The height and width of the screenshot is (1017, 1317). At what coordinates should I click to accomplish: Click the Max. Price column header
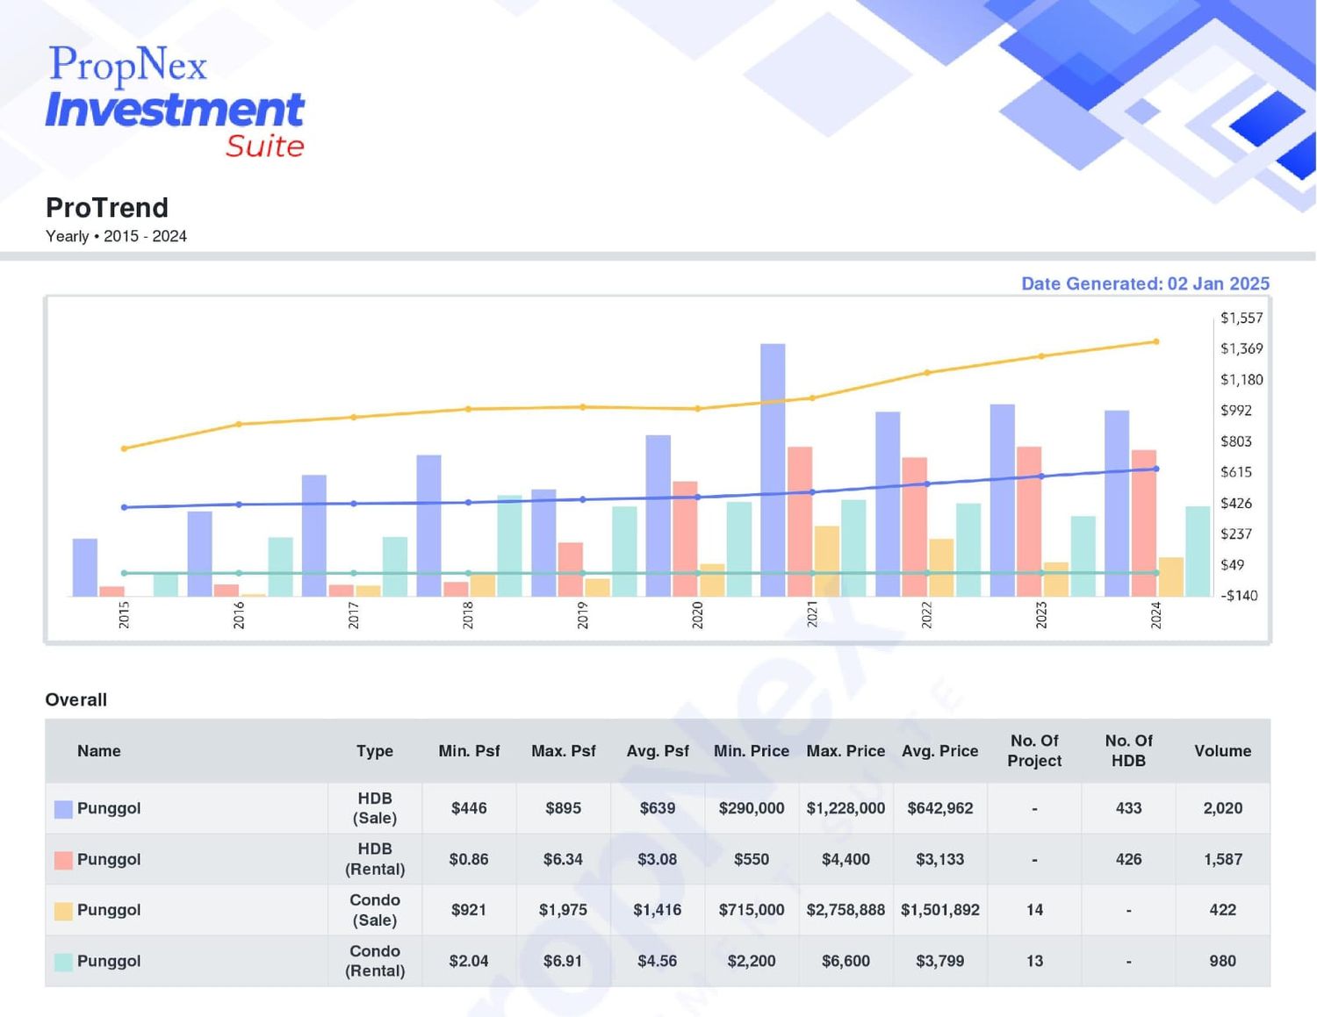(846, 751)
